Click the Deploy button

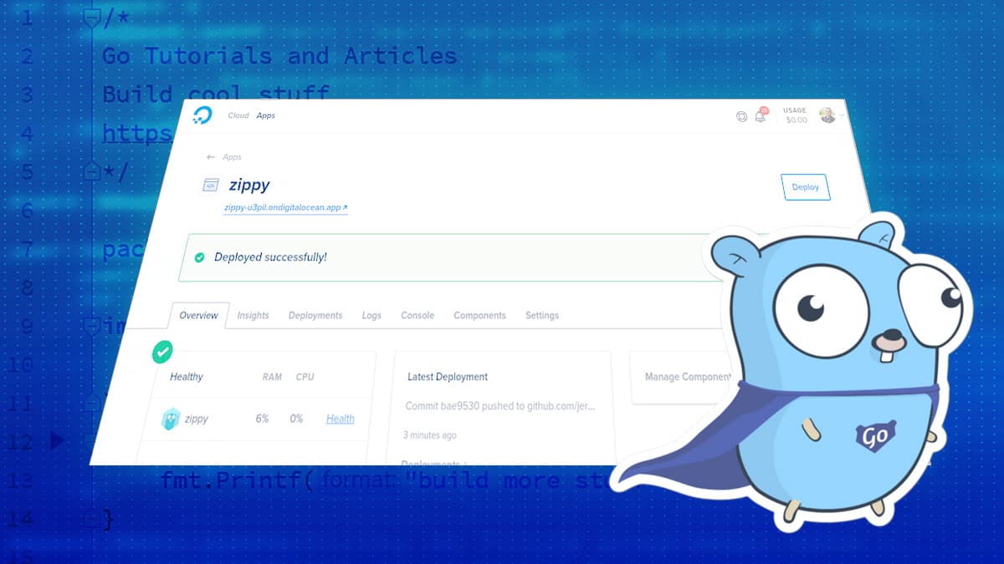(x=805, y=187)
